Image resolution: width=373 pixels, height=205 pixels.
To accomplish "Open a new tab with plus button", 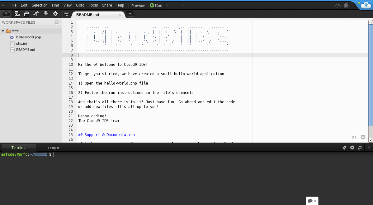I will pos(130,14).
